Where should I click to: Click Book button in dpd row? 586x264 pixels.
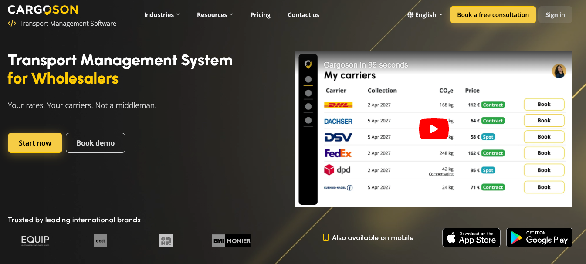pos(544,170)
